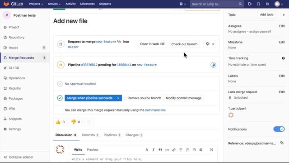This screenshot has height=163, width=289.
Task: Open CI / CD in the sidebar
Action: click(x=14, y=68)
